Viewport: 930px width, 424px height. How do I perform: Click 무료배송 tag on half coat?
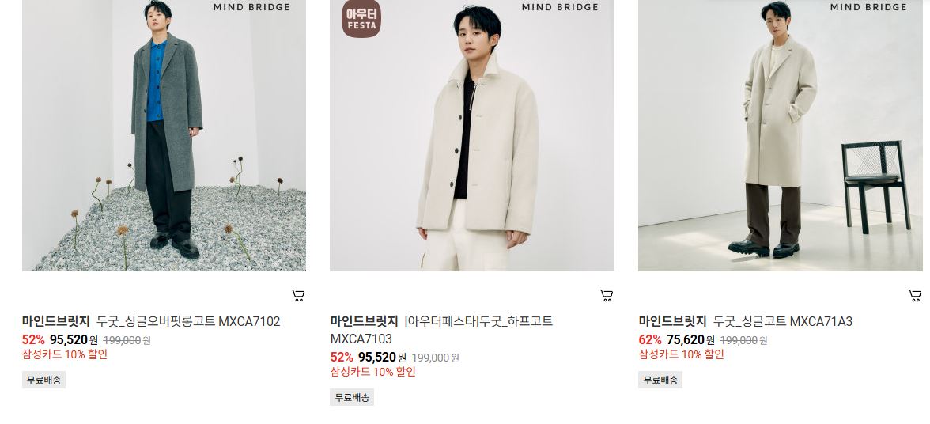click(353, 397)
